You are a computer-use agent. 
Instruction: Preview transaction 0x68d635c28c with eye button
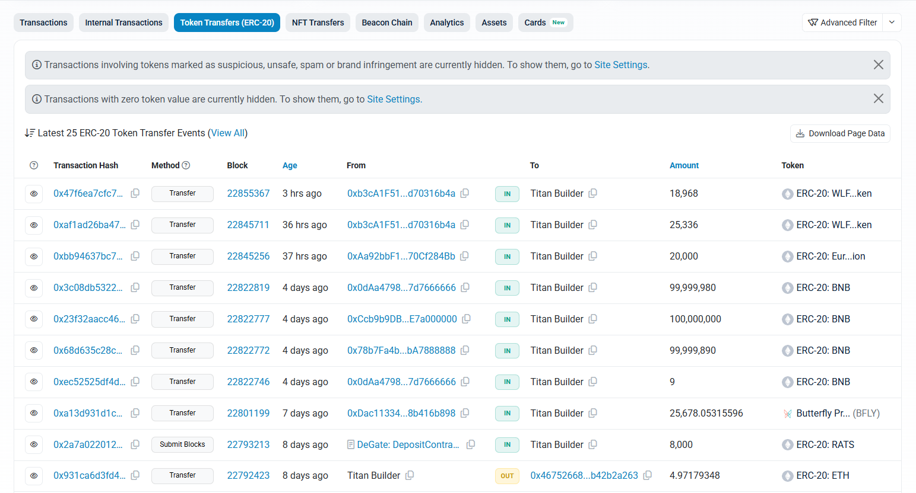34,350
